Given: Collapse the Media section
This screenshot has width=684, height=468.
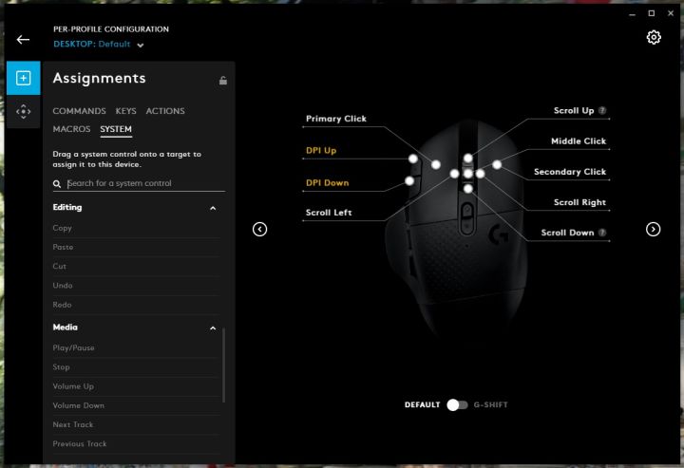Looking at the screenshot, I should 213,328.
